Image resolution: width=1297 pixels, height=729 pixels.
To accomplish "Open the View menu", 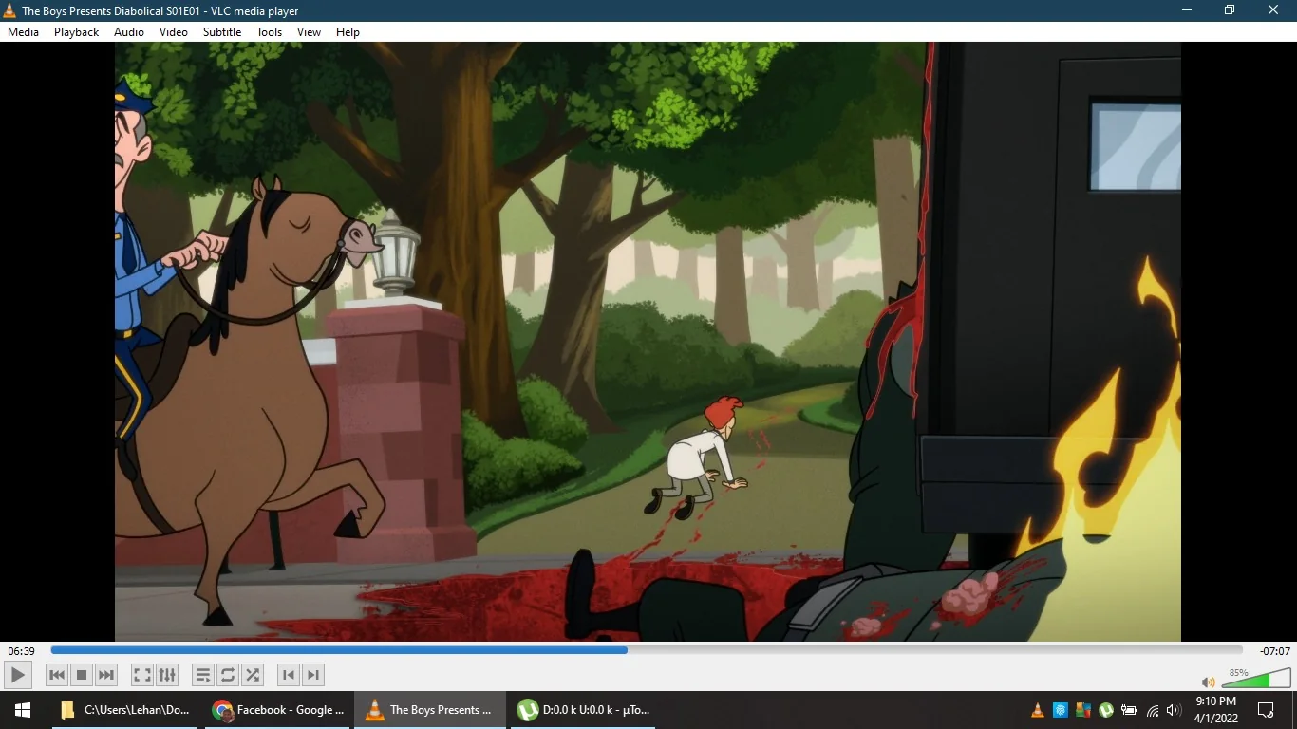I will coord(310,32).
